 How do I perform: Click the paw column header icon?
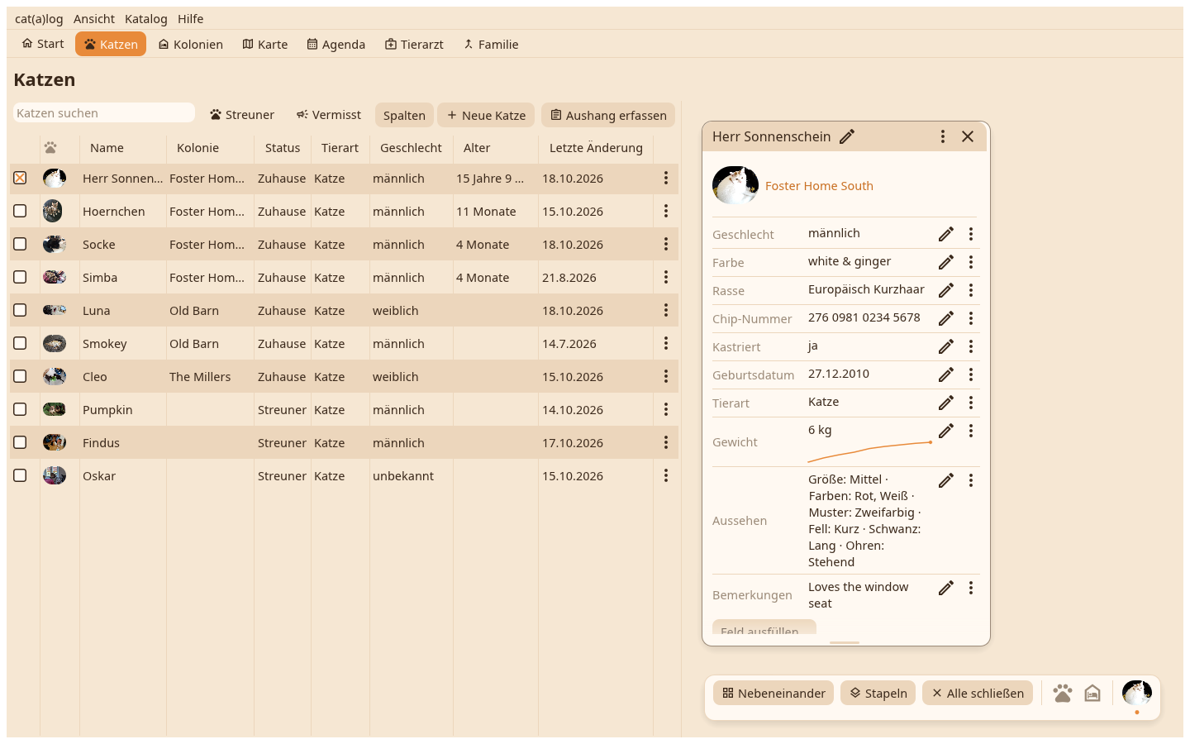point(51,148)
